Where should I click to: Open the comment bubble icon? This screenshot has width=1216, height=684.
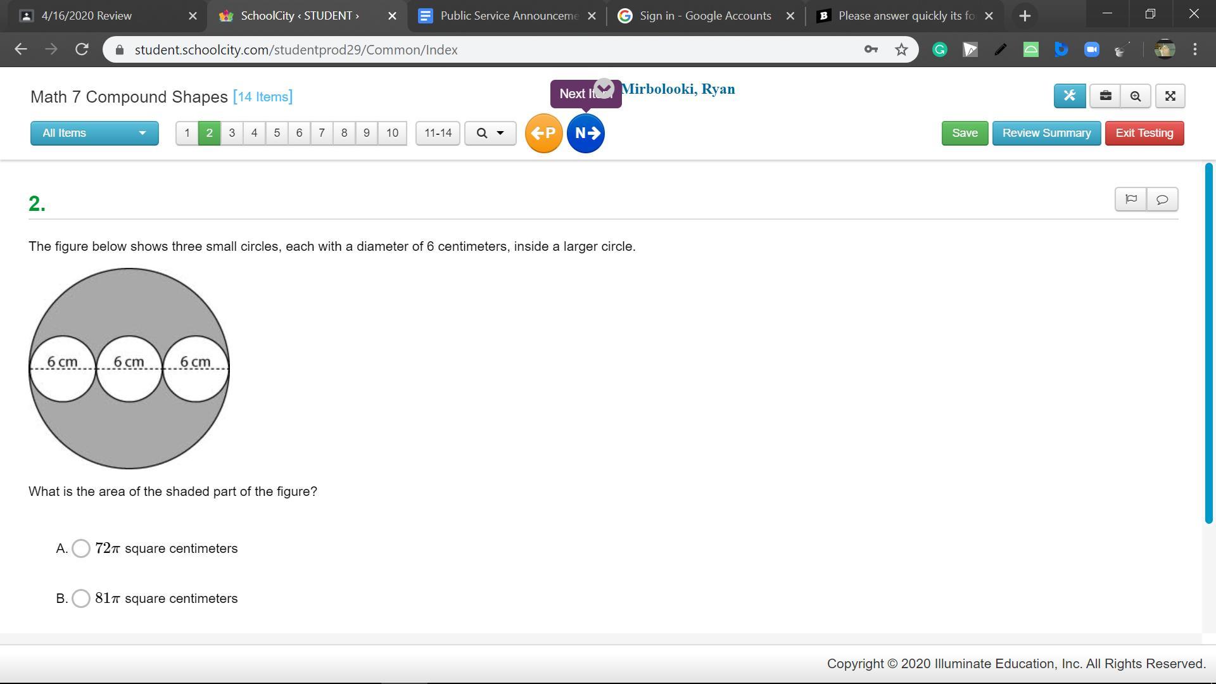click(x=1162, y=199)
